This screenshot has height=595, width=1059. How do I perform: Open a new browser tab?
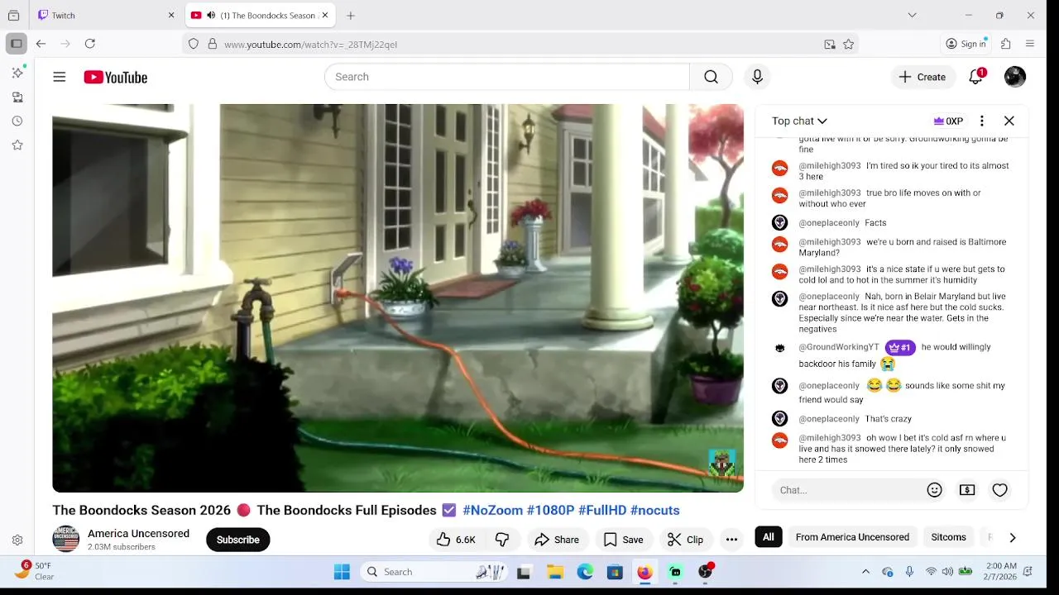(351, 15)
